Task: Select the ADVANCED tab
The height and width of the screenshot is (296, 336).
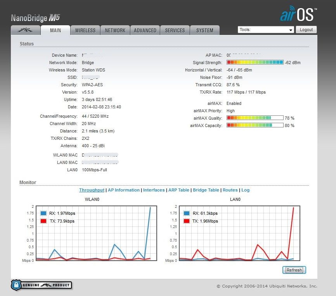Action: point(145,30)
